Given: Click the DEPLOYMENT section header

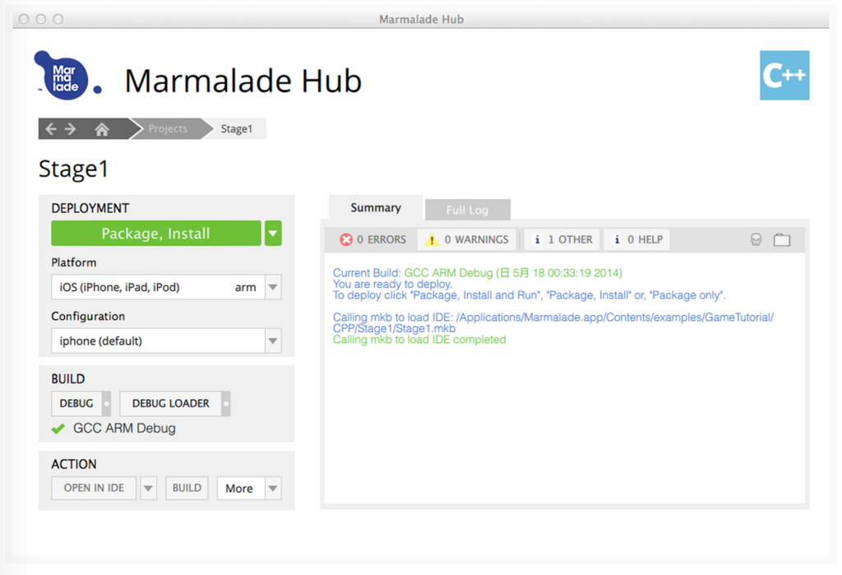Looking at the screenshot, I should (x=90, y=208).
